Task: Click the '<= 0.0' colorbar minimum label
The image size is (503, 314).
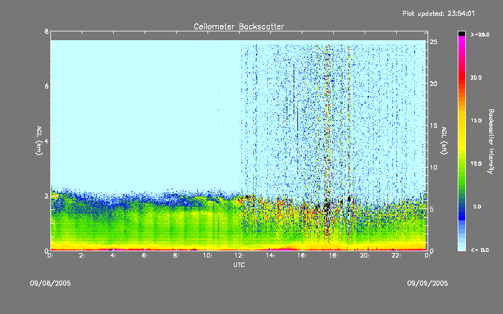Action: [x=480, y=250]
